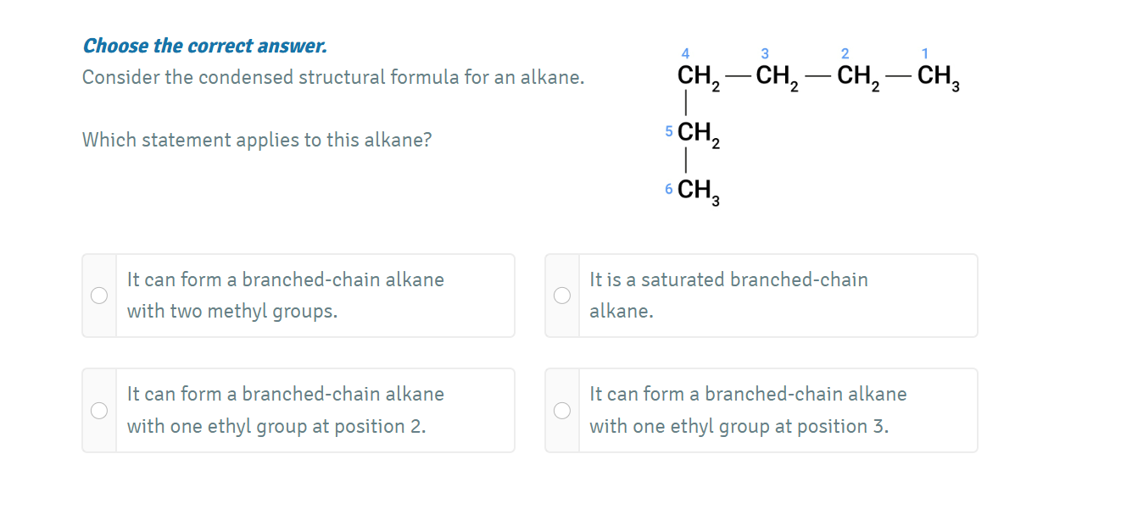Click the vertical bond between carbons 5 and 6
The image size is (1121, 520).
click(685, 162)
